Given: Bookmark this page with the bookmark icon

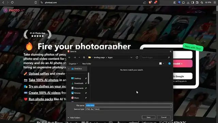Looking at the screenshot, I should pos(36,2).
